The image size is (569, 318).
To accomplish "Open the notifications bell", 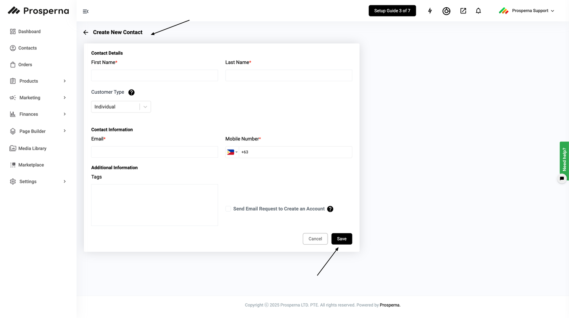I will pos(478,11).
